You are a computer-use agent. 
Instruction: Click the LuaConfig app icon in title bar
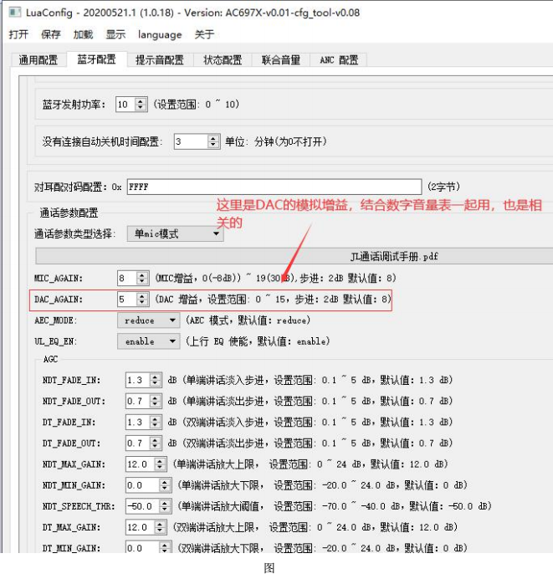[14, 13]
